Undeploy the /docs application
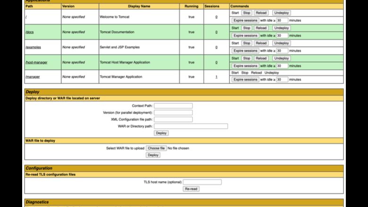 coord(281,28)
